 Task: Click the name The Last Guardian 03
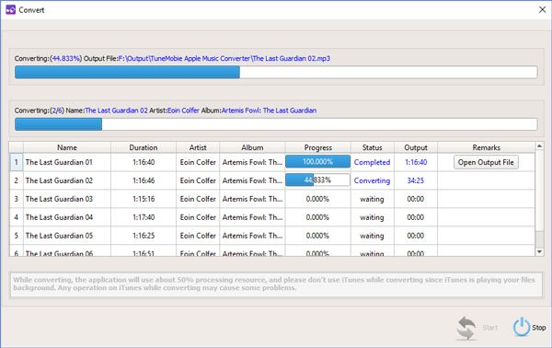click(59, 199)
